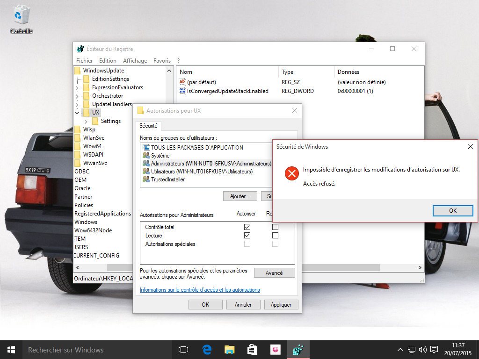The width and height of the screenshot is (479, 359).
Task: Click the volume speaker tray icon
Action: [422, 350]
